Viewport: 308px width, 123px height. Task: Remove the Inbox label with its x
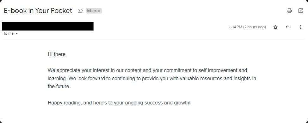(x=99, y=11)
